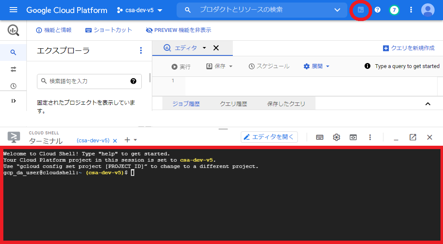The image size is (443, 244).
Task: Open Web Preview in Cloud Shell toolbar
Action: point(353,137)
